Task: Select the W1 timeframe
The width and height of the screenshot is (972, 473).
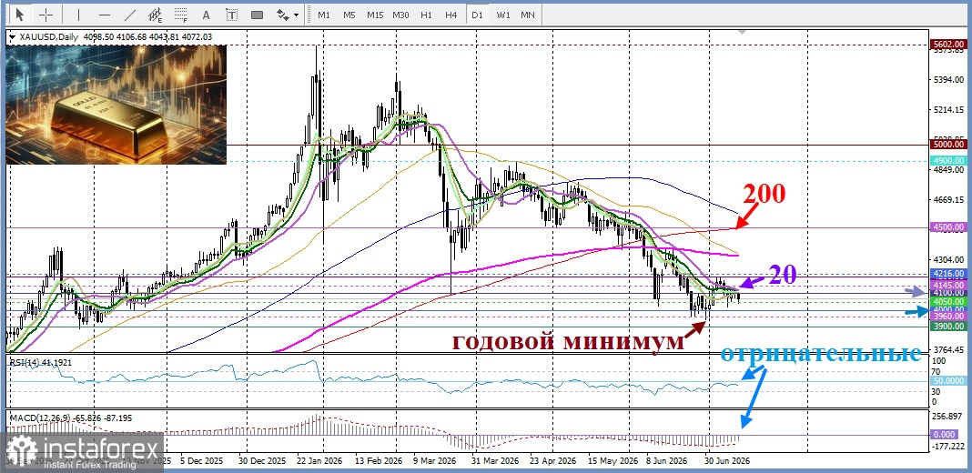Action: 503,15
